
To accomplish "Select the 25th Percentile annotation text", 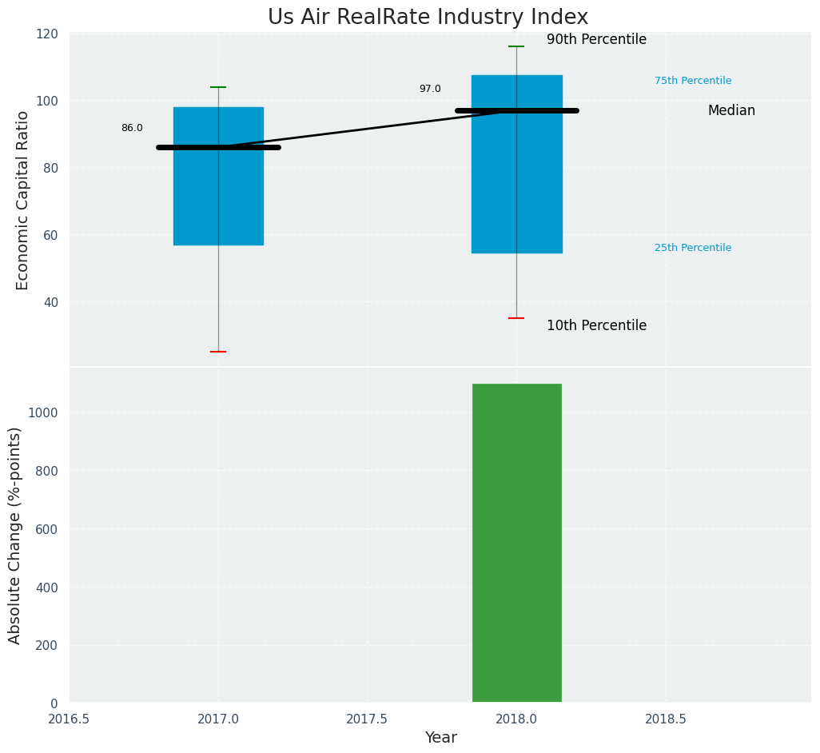I will (693, 248).
